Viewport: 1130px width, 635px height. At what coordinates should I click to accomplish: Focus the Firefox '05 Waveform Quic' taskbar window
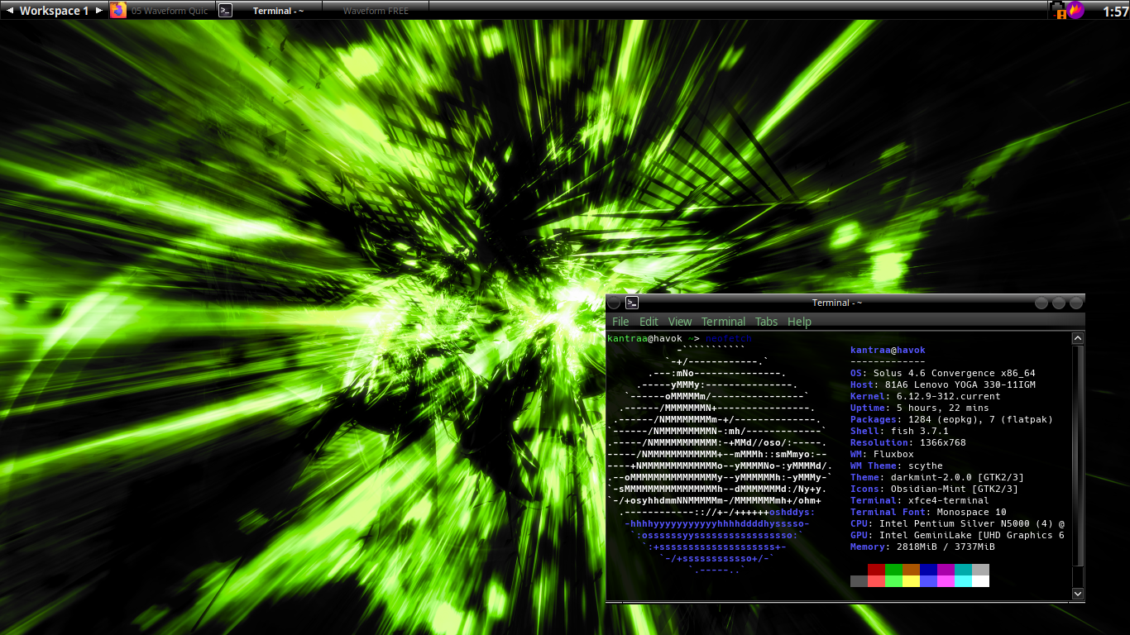(x=162, y=11)
